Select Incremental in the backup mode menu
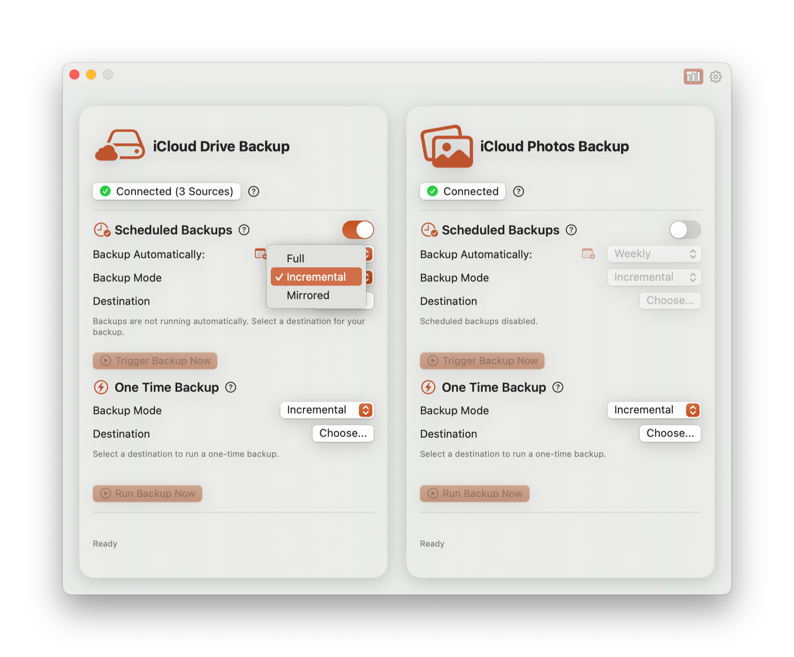 tap(316, 277)
